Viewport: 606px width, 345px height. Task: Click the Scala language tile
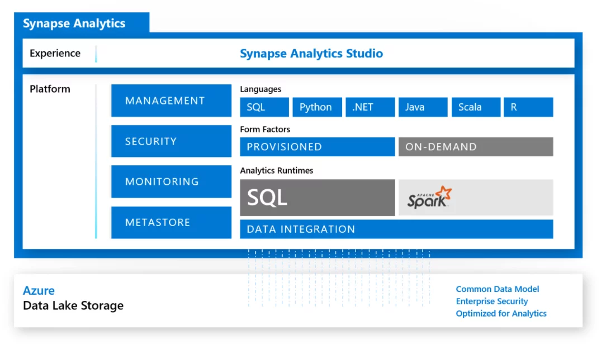(x=476, y=107)
